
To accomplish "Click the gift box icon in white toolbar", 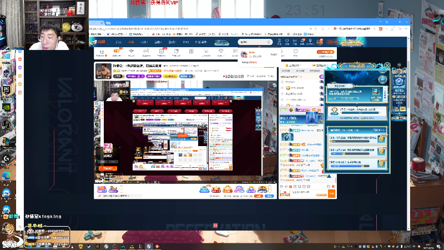I will 191,52.
